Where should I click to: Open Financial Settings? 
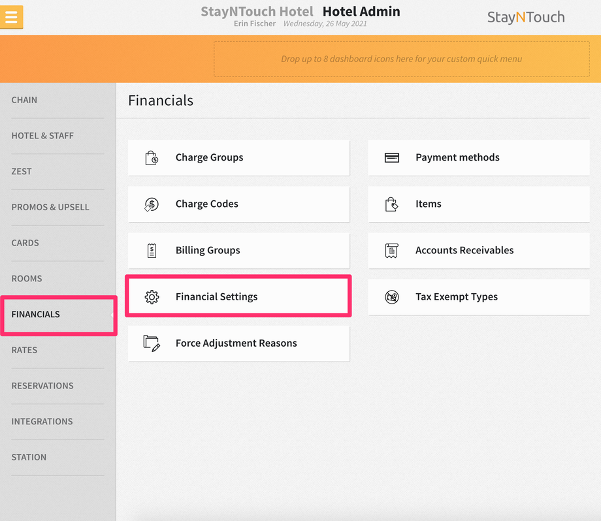point(239,297)
